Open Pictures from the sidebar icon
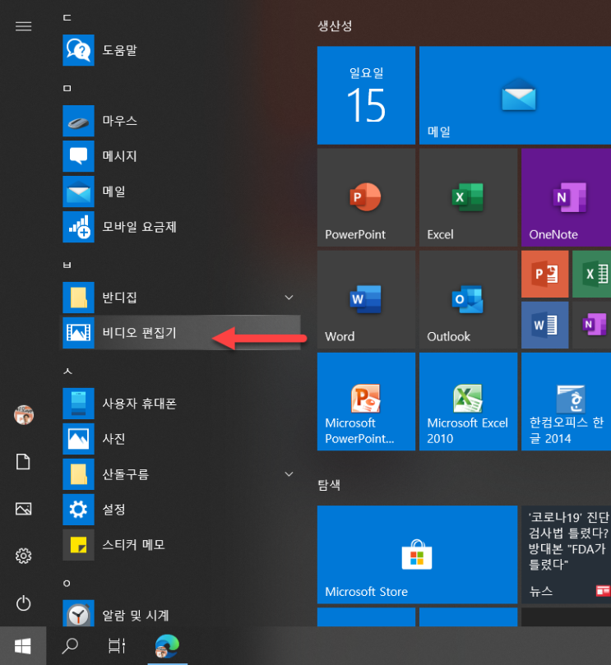This screenshot has width=611, height=665. (23, 509)
